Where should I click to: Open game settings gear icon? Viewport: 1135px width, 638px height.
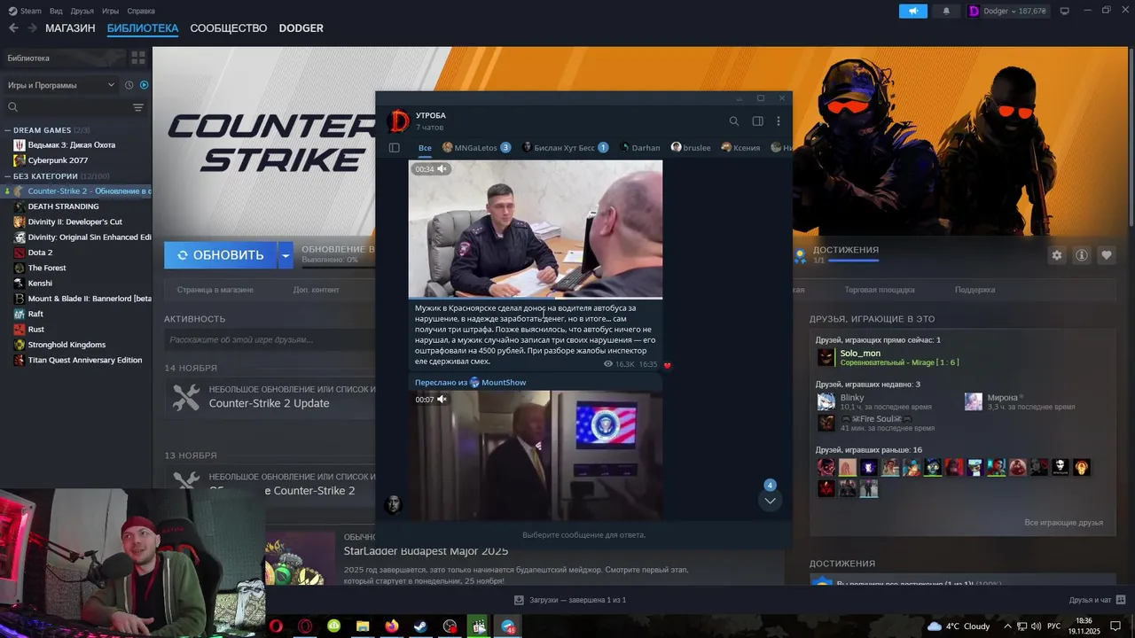[1057, 255]
